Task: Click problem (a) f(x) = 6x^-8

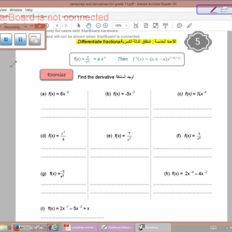Action: (x=55, y=94)
